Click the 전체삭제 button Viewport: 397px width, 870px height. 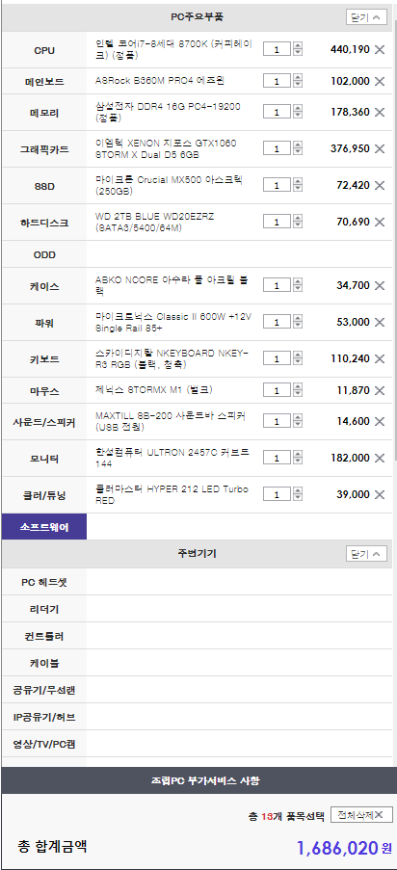pyautogui.click(x=361, y=814)
